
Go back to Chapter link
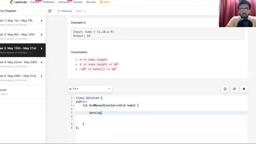coord(8,11)
